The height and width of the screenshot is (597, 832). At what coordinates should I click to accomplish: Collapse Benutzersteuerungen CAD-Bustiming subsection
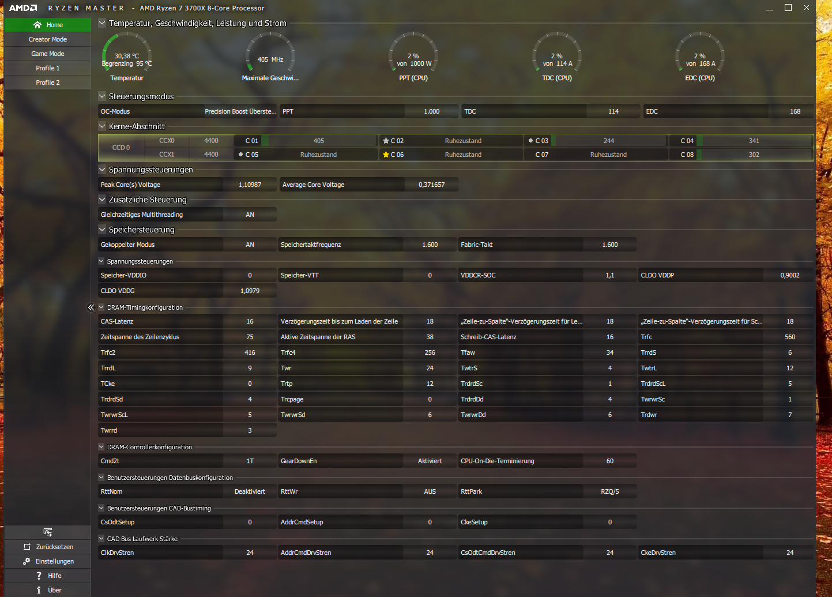(101, 508)
